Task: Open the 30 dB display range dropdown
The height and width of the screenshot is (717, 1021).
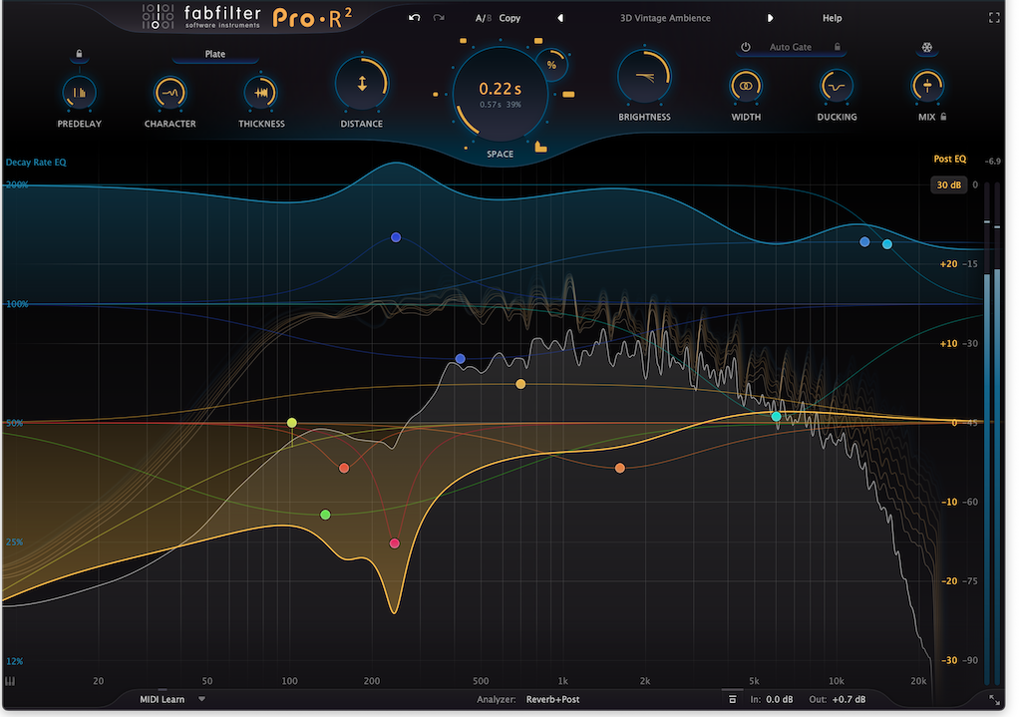Action: (x=949, y=184)
